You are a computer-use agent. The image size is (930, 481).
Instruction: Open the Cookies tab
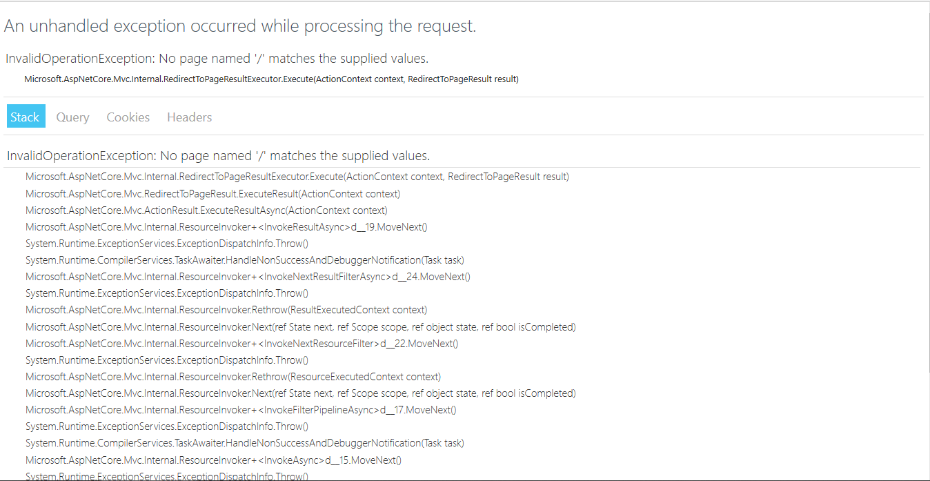click(x=128, y=117)
